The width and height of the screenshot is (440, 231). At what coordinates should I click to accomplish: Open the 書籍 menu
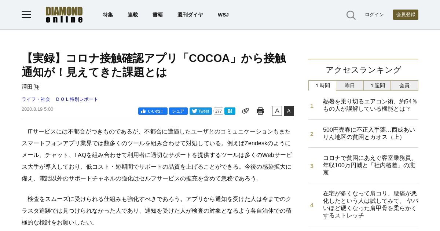(158, 15)
